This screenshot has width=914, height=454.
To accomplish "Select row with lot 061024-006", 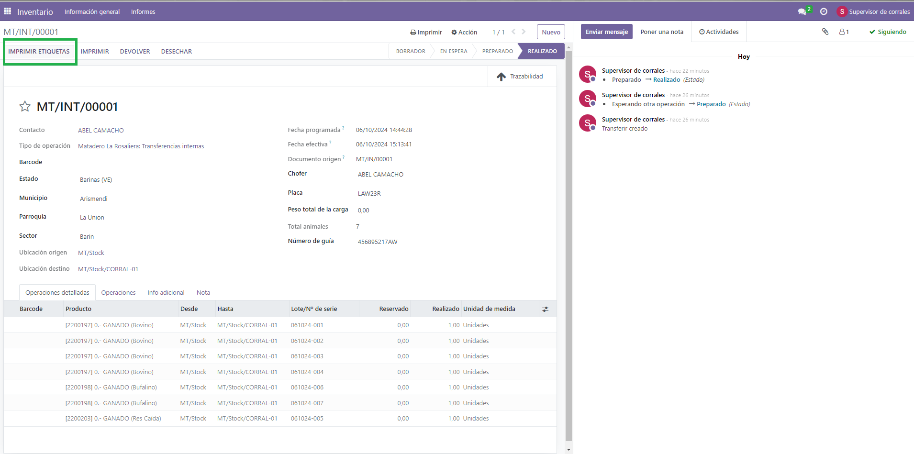I will tap(280, 387).
